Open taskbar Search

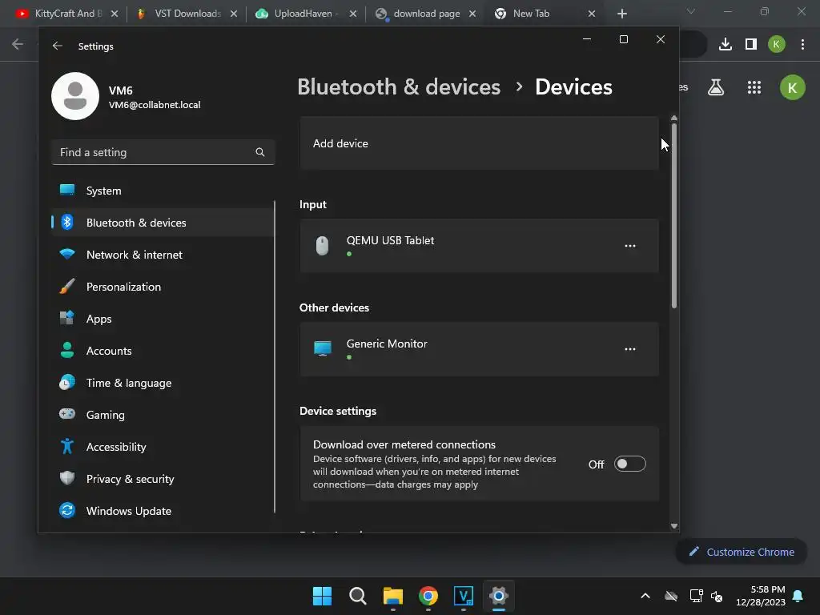[358, 596]
